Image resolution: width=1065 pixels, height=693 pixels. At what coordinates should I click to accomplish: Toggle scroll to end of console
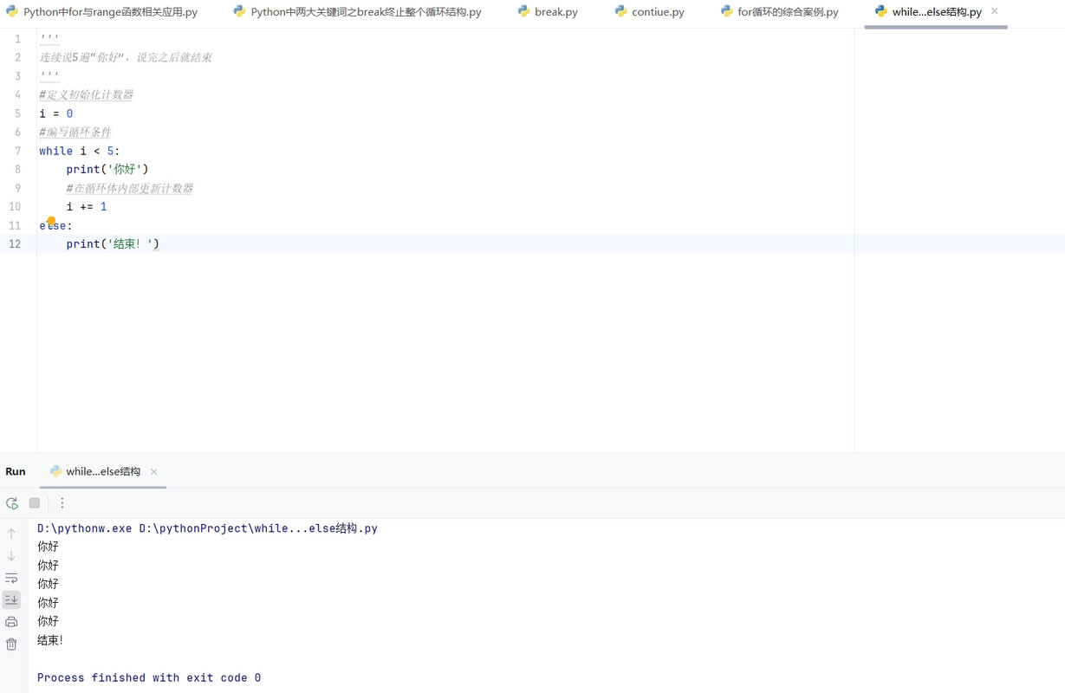tap(11, 599)
